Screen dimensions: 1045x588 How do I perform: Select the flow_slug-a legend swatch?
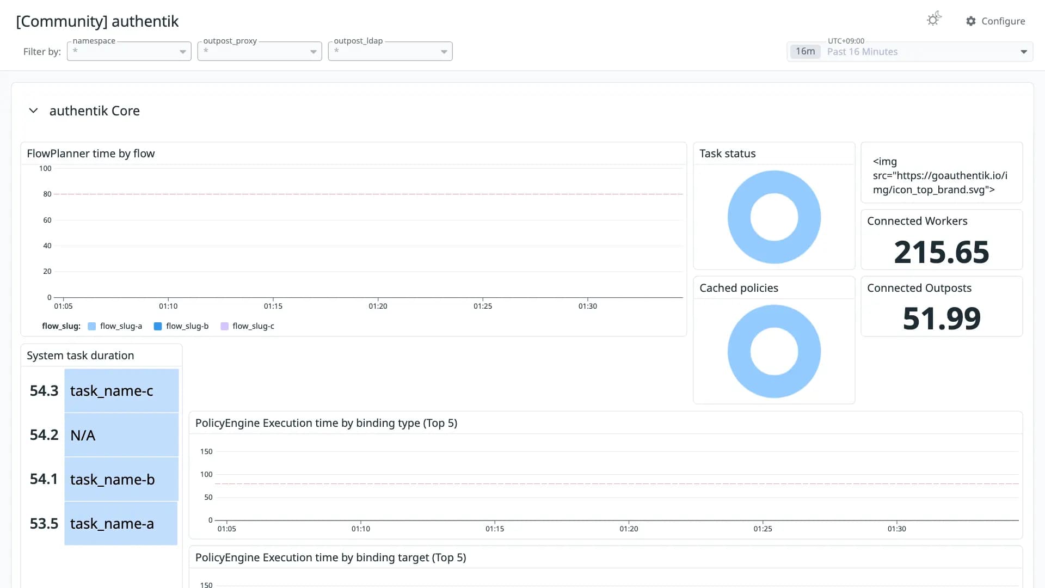coord(92,326)
